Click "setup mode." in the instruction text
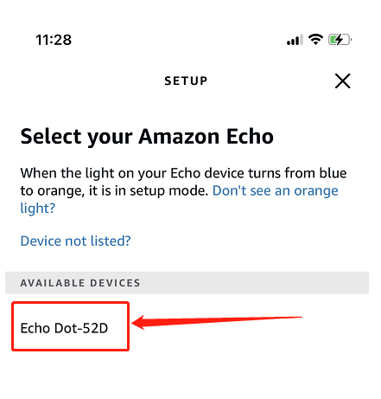 pyautogui.click(x=169, y=190)
